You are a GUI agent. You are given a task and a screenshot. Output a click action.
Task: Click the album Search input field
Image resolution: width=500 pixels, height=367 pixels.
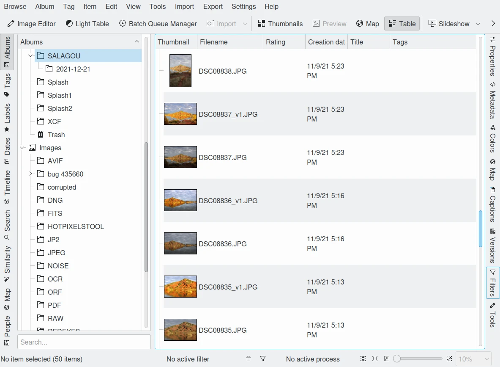tap(84, 342)
